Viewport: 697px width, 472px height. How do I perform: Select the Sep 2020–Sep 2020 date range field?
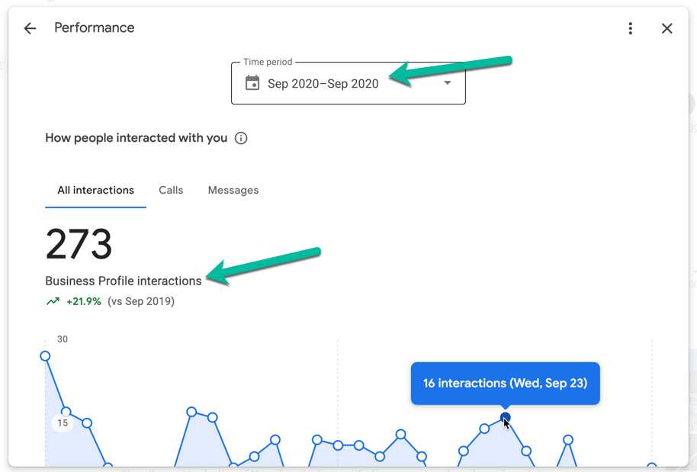click(323, 84)
